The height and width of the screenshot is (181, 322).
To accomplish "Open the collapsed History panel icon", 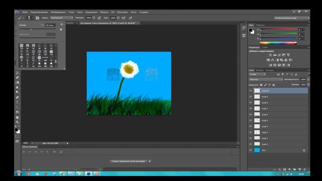I will (x=244, y=28).
